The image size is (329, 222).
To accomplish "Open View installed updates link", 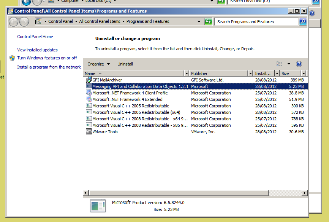I will (37, 50).
